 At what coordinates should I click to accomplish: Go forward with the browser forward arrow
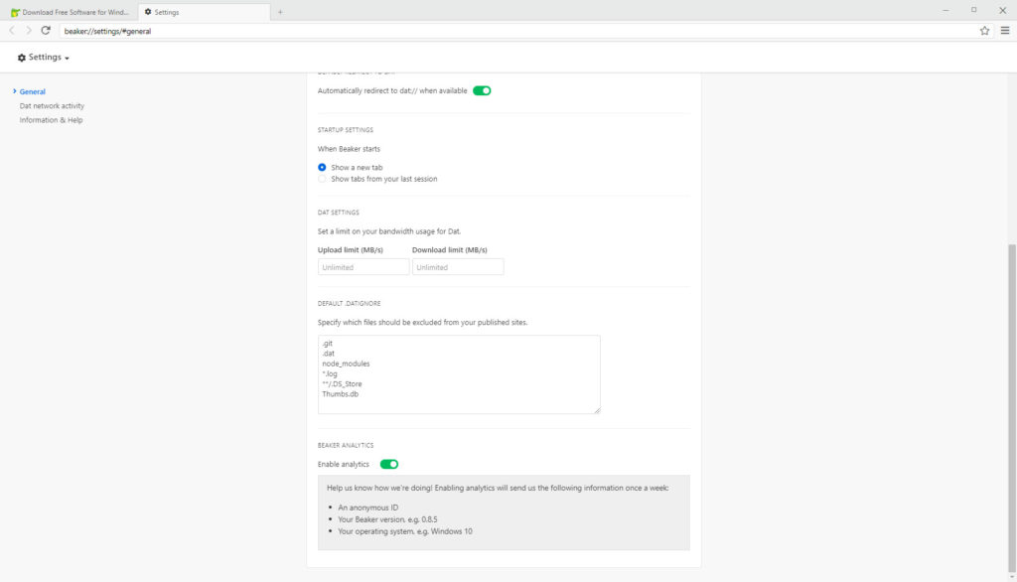[x=29, y=31]
